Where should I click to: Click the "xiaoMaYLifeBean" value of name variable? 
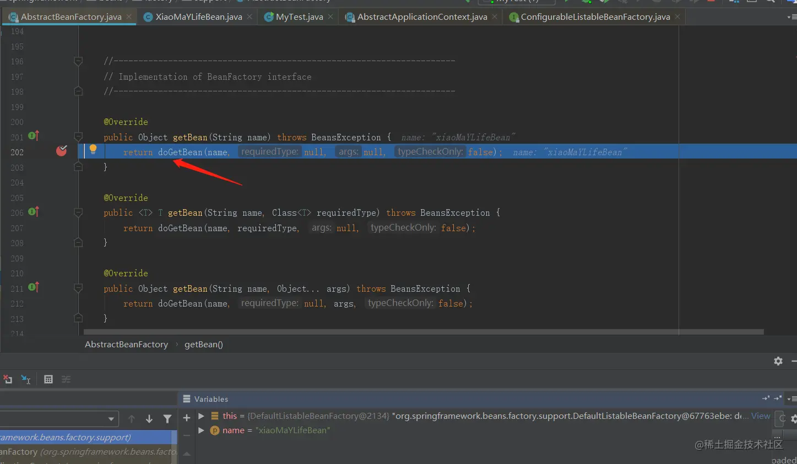tap(292, 430)
